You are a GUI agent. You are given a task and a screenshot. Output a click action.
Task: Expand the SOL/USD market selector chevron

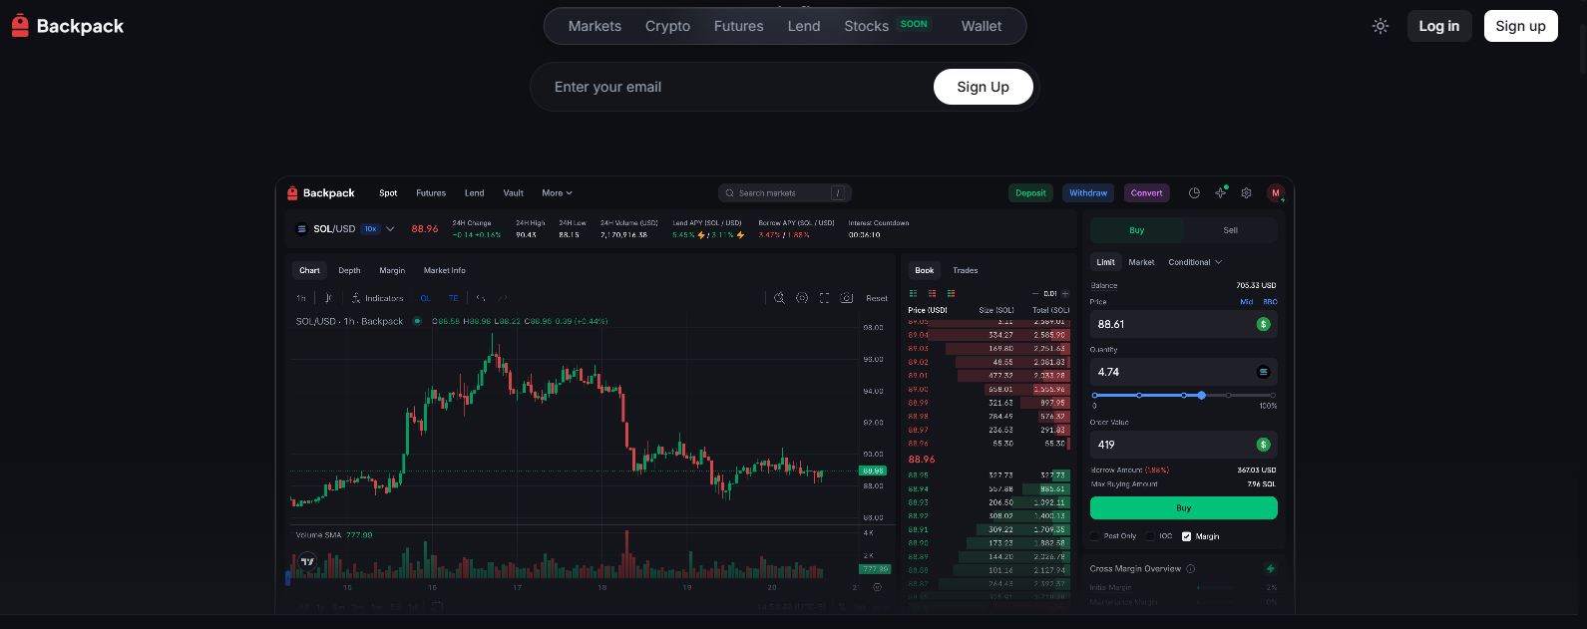tap(390, 229)
